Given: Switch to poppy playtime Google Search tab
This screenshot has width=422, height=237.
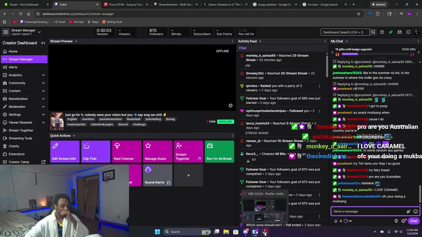Looking at the screenshot, I should click(274, 5).
